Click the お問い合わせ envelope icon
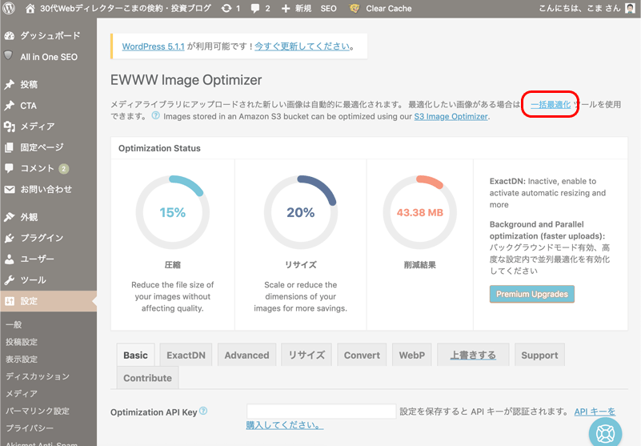This screenshot has height=446, width=641. click(10, 190)
